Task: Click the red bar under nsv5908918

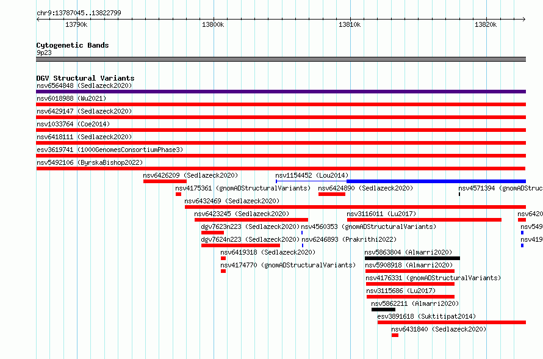Action: 410,271
